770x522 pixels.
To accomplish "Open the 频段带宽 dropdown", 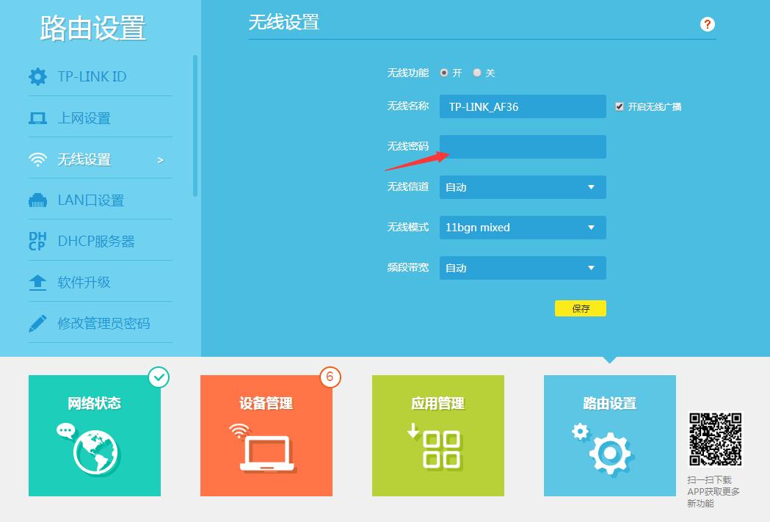I will coord(522,268).
